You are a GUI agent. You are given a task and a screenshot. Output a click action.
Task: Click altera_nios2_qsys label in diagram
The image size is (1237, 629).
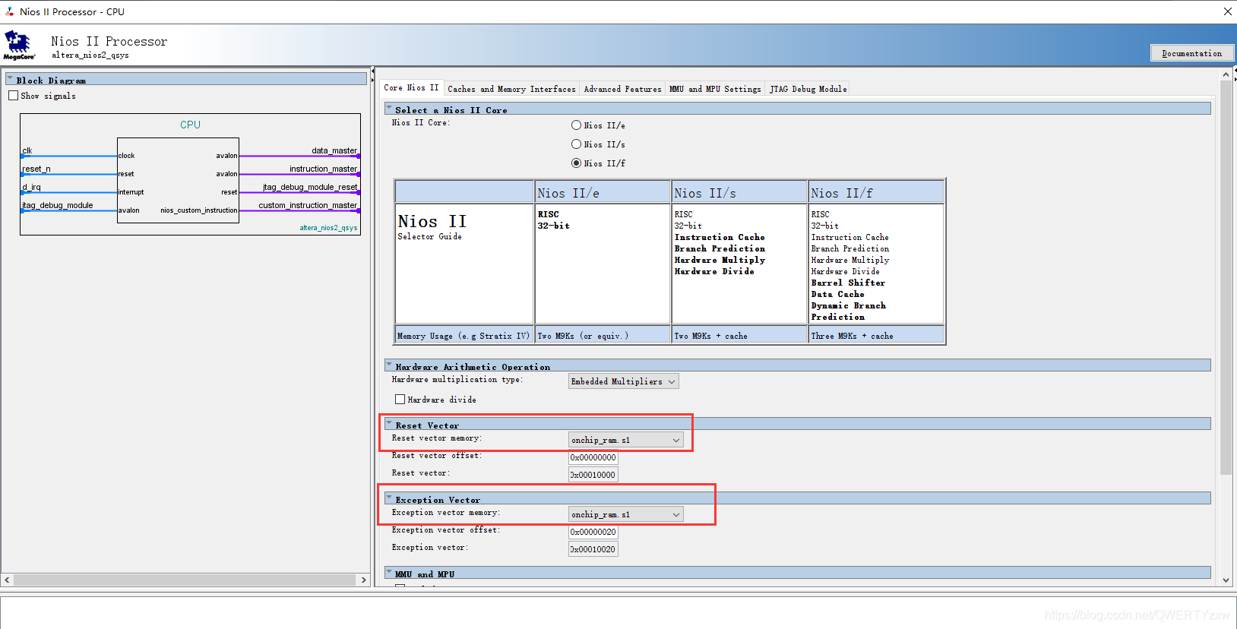[x=328, y=228]
